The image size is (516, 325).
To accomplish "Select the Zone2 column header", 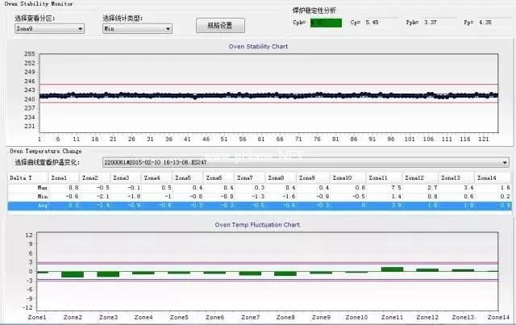I will (x=95, y=177).
